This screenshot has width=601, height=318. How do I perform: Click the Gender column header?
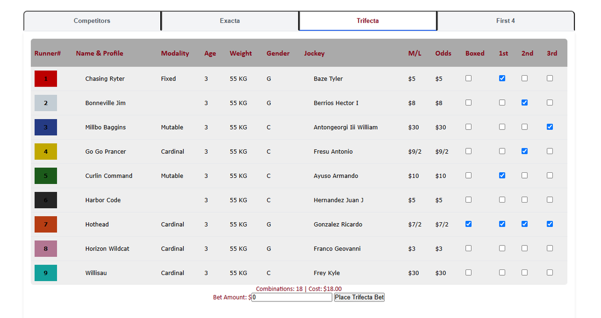click(278, 54)
